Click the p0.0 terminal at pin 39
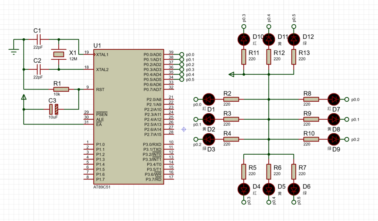 tap(182, 55)
